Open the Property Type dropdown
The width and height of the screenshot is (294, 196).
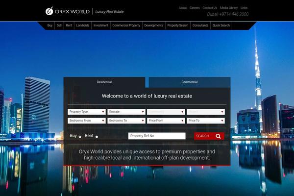coord(87,112)
